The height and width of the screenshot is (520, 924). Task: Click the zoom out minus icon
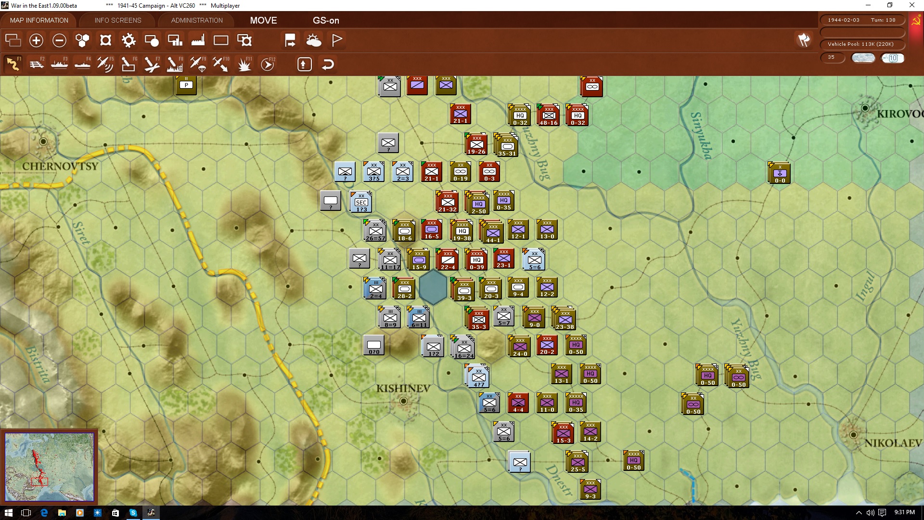pos(59,40)
